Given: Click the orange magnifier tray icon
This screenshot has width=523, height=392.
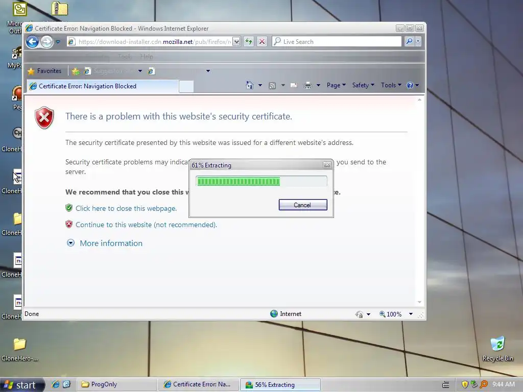Looking at the screenshot, I should [x=483, y=384].
